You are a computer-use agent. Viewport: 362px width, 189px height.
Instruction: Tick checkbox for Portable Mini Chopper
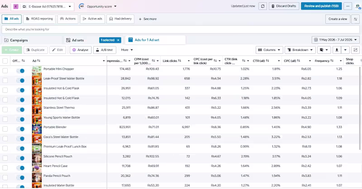point(5,71)
